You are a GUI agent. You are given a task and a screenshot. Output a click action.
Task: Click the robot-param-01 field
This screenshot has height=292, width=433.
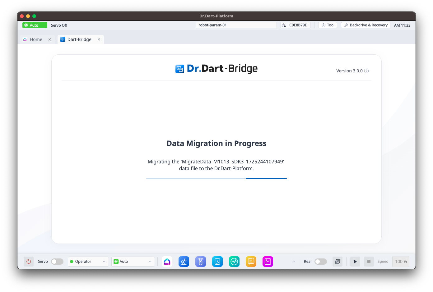(x=236, y=25)
